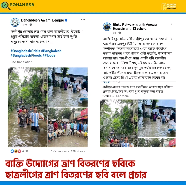View the 128 shares list
This screenshot has height=185, width=186.
click(78, 151)
